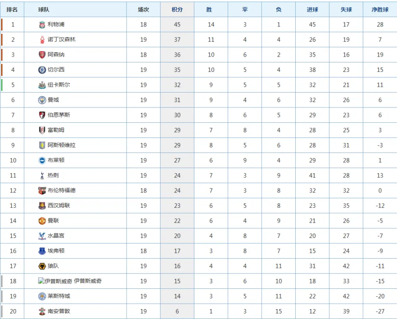397x319 pixels.
Task: Click the Liverpool club crest icon
Action: 42,24
